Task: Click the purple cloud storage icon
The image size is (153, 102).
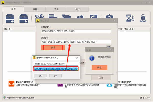Action: (60, 85)
